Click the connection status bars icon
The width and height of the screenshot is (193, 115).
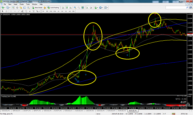(x=174, y=114)
